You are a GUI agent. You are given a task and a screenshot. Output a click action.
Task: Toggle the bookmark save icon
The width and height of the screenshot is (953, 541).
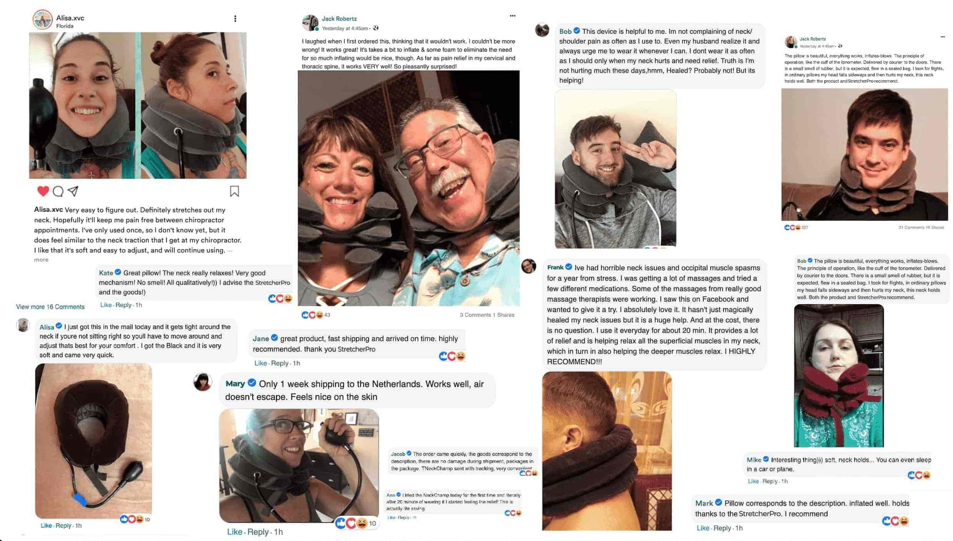[x=234, y=191]
